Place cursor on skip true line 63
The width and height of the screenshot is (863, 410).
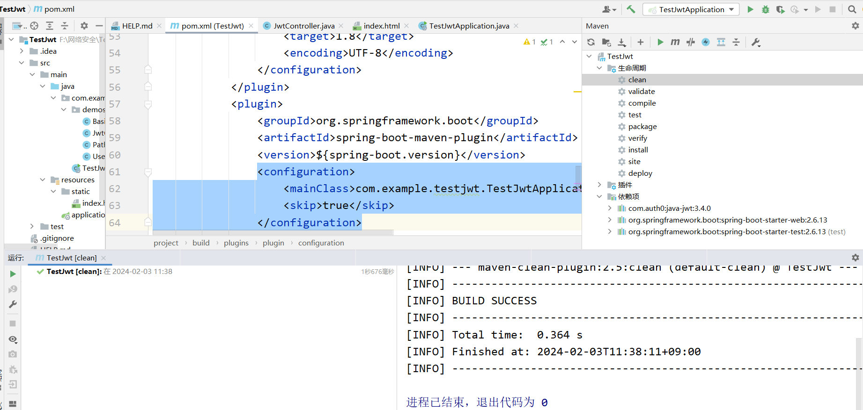(339, 206)
